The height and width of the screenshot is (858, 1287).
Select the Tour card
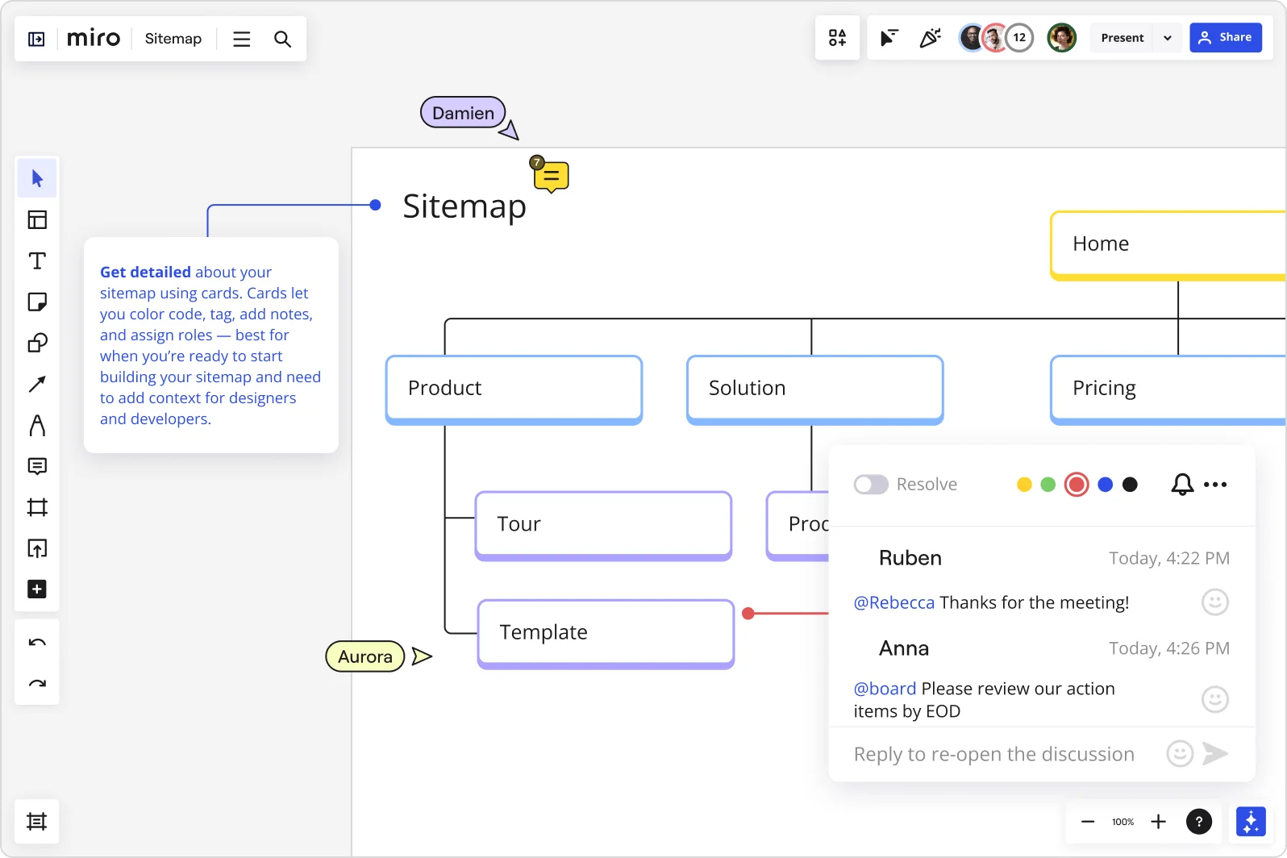click(x=604, y=526)
